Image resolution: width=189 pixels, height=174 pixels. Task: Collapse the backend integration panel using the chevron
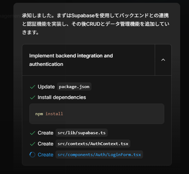click(x=163, y=60)
